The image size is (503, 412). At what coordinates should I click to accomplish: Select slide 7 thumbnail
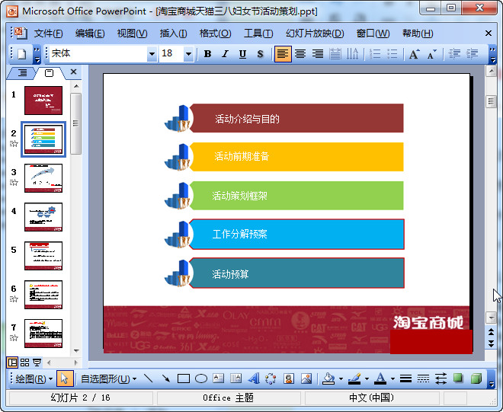[43, 334]
